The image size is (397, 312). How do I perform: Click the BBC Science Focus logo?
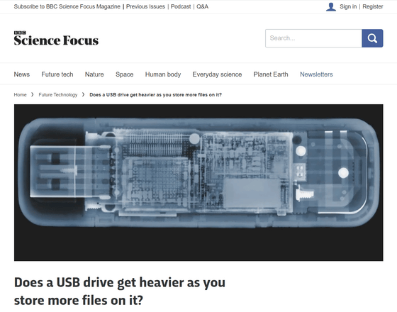pyautogui.click(x=56, y=38)
